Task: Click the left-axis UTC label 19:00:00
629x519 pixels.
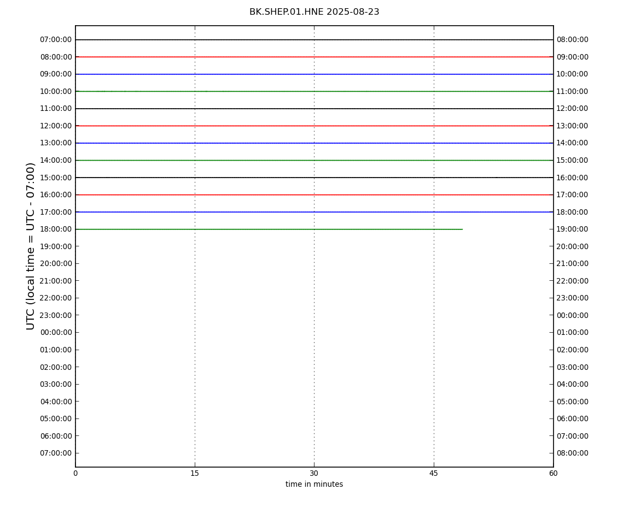Action: (x=56, y=246)
